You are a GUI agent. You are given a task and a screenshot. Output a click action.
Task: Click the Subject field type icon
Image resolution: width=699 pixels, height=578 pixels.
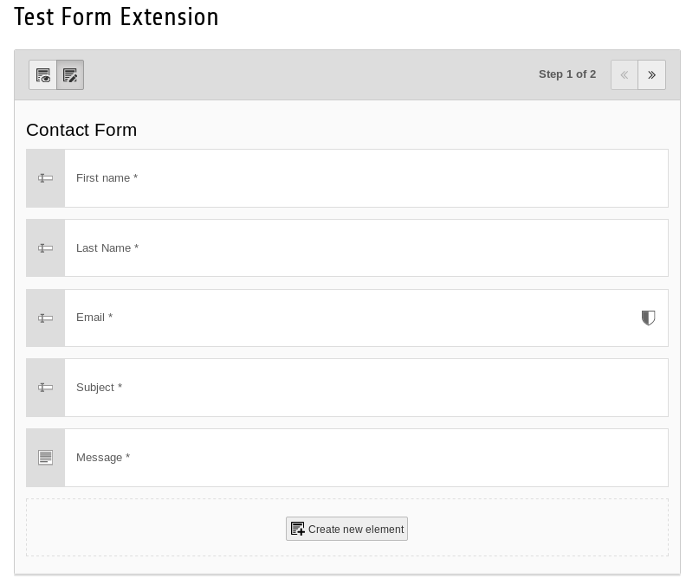(x=46, y=388)
